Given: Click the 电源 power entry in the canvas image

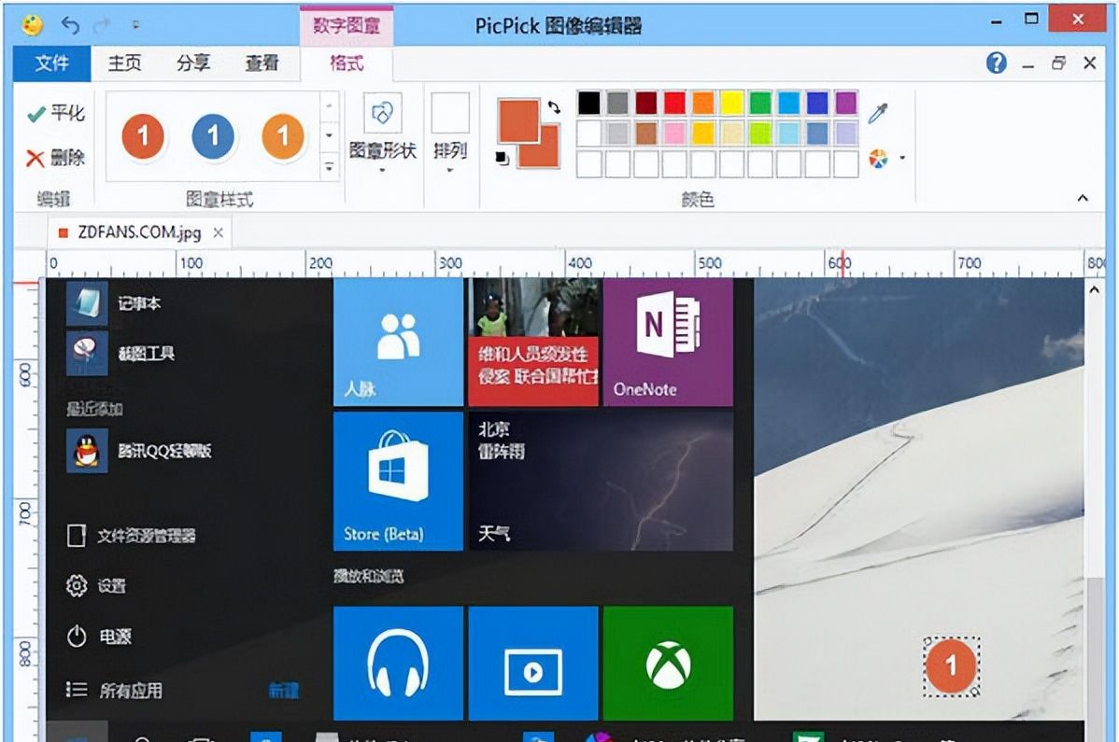Looking at the screenshot, I should point(98,636).
